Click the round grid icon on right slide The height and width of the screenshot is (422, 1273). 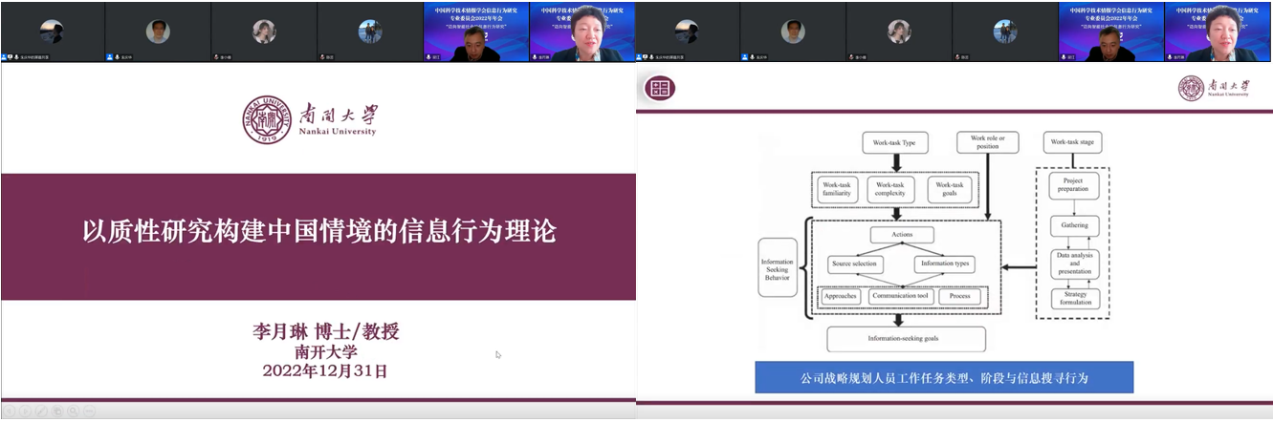pos(659,89)
